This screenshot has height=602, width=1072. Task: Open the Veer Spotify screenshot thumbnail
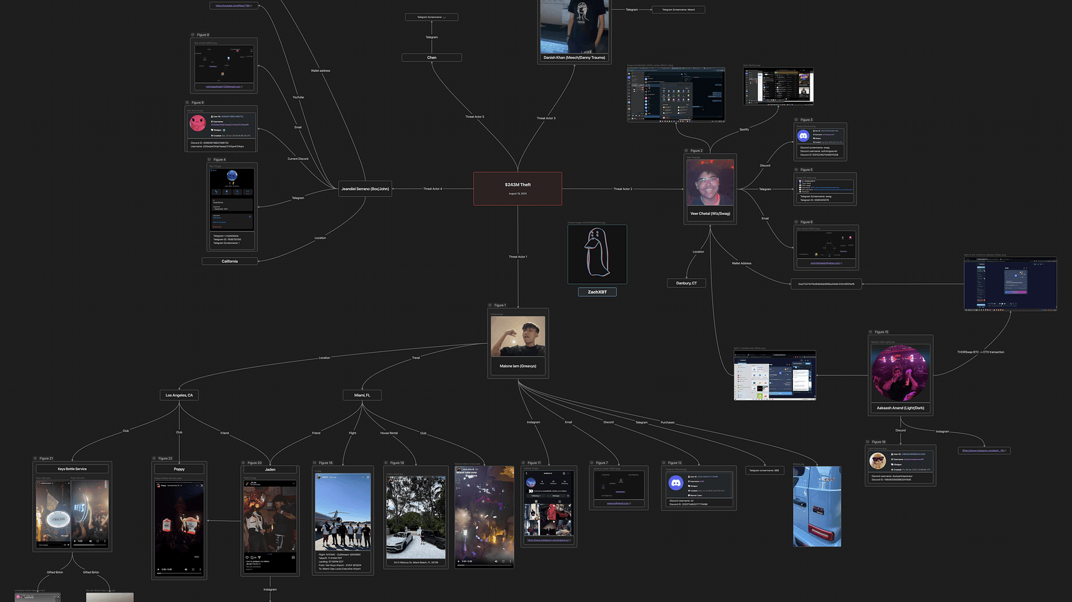coord(778,87)
